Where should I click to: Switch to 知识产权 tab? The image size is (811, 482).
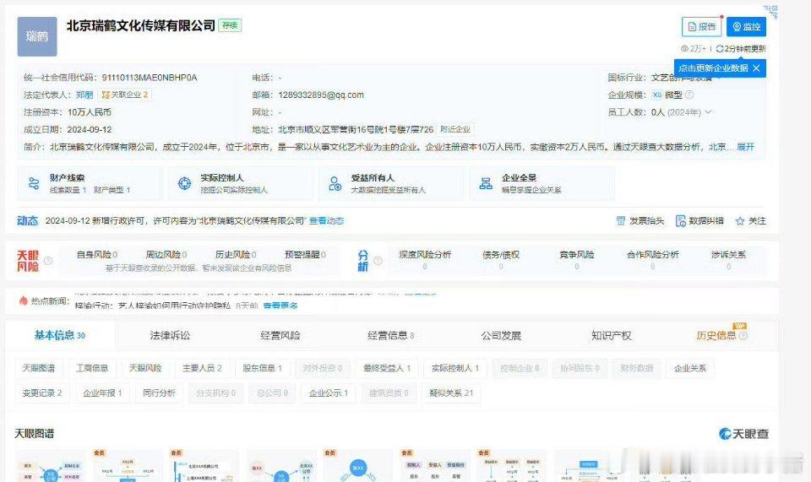click(x=612, y=335)
